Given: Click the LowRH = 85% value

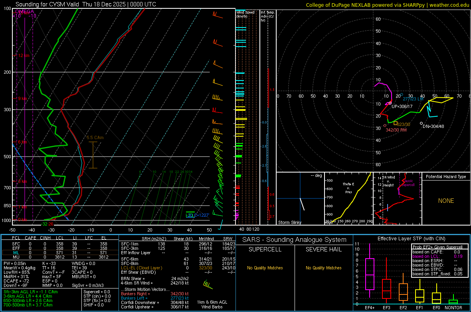Looking at the screenshot, I should tap(17, 272).
